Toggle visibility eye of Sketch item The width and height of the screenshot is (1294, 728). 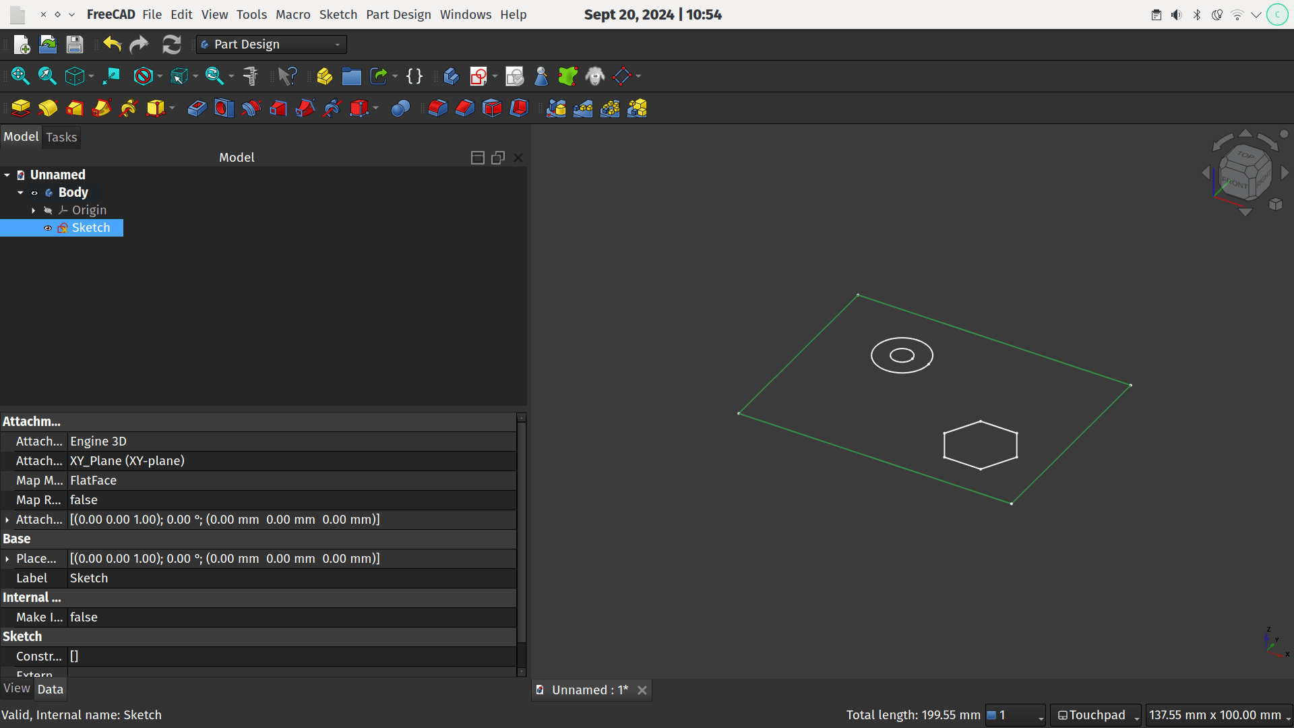click(48, 228)
